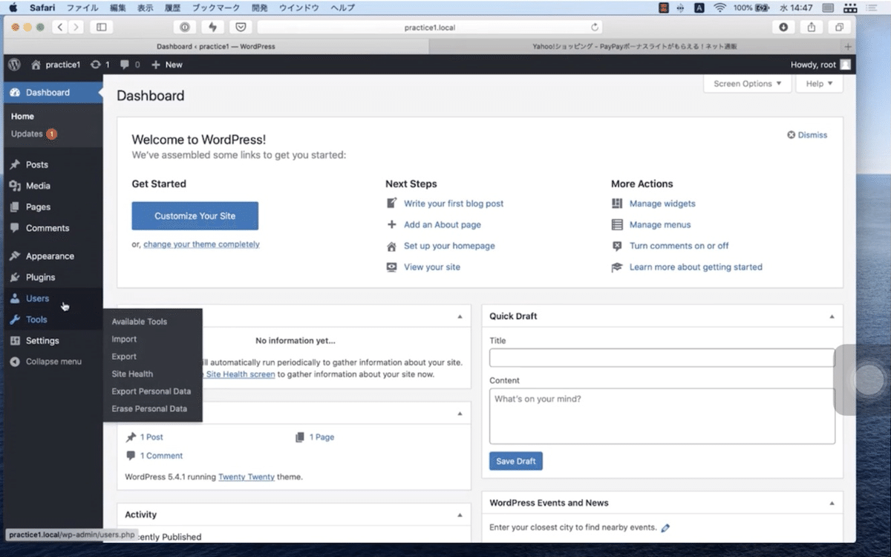891x557 pixels.
Task: Click Customize Your Site button
Action: click(195, 216)
